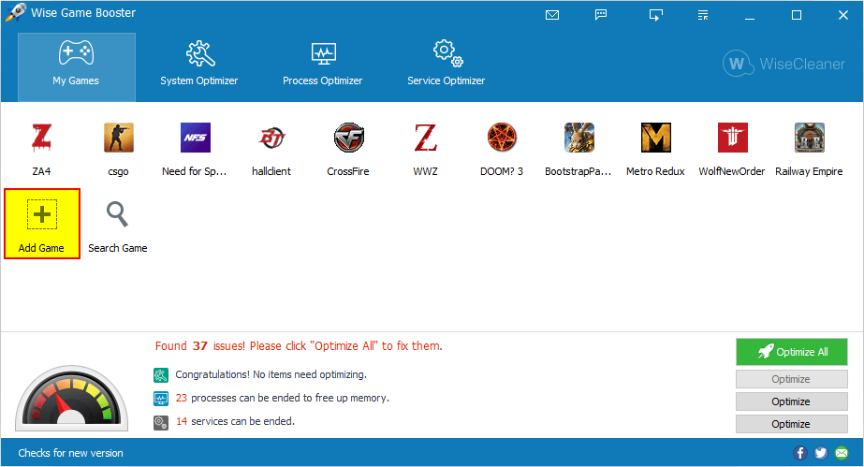Open Search Game with the magnifier icon
864x467 pixels.
click(118, 215)
